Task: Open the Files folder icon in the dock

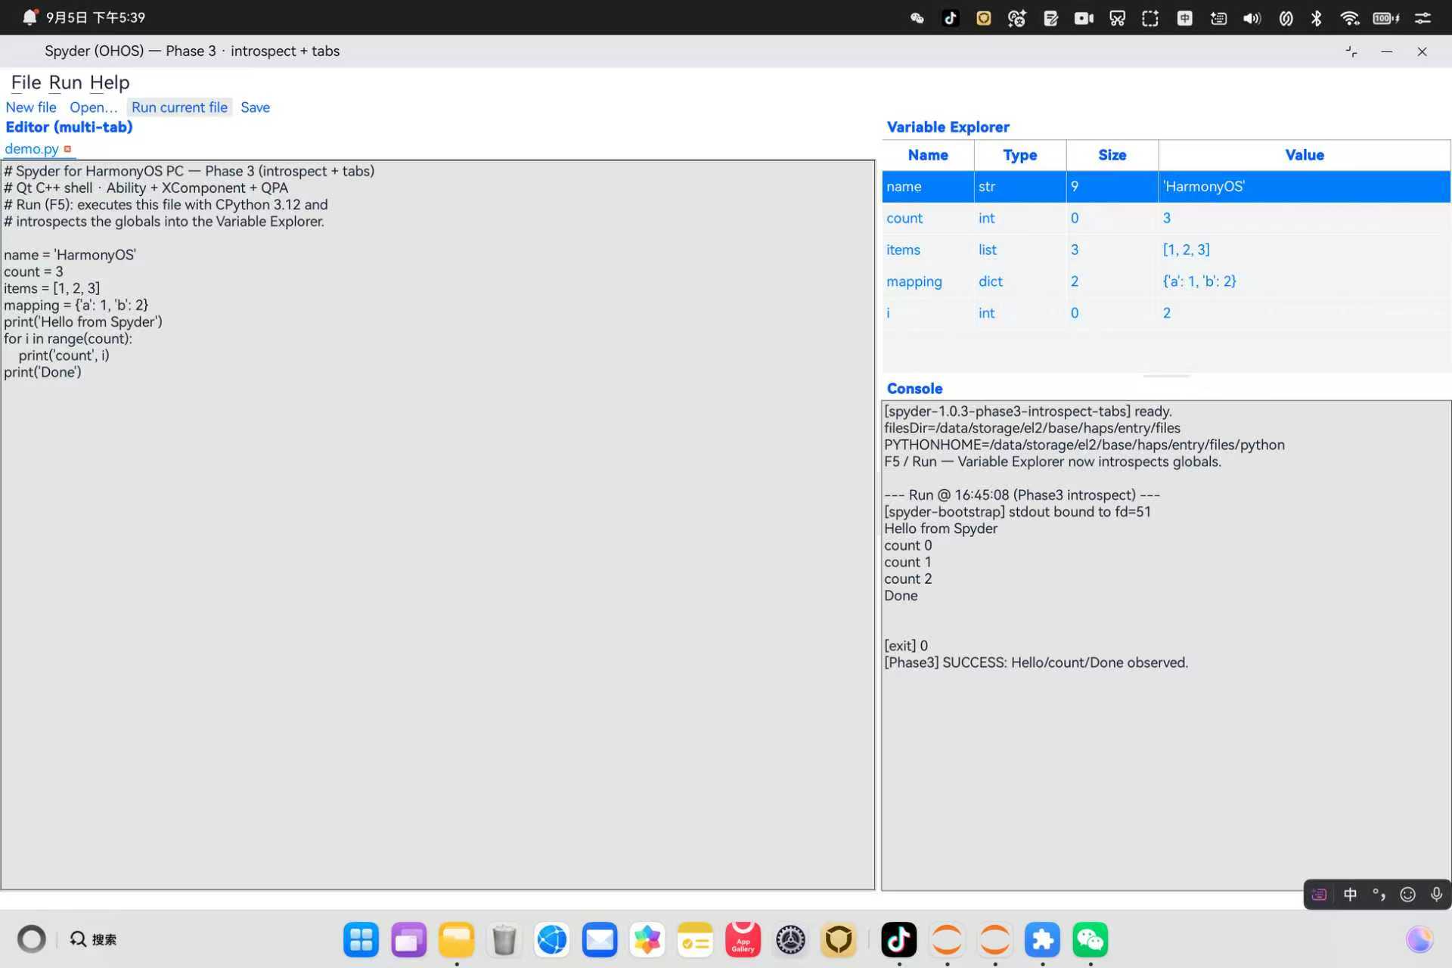Action: point(457,940)
